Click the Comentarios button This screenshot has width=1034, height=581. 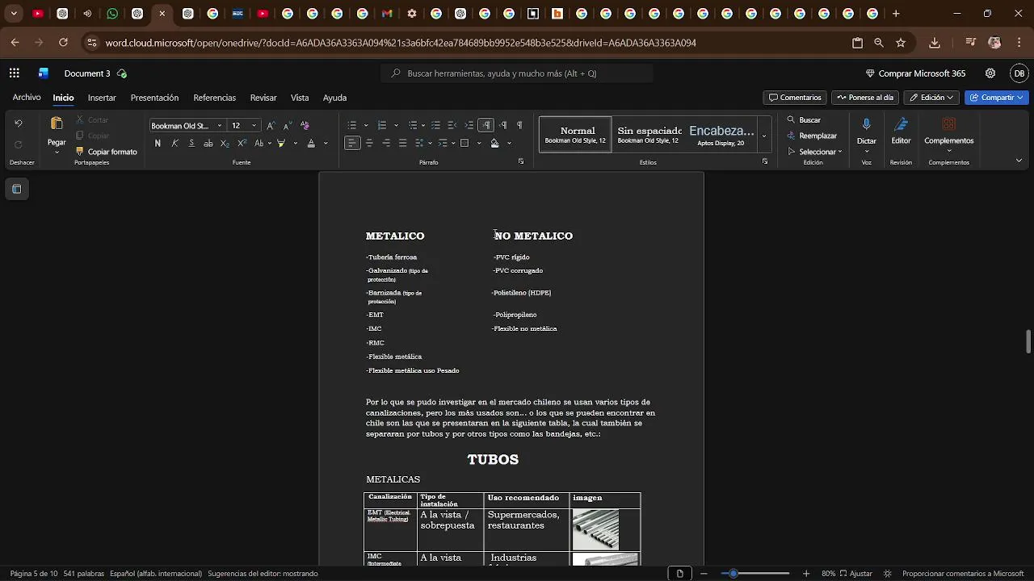tap(795, 98)
